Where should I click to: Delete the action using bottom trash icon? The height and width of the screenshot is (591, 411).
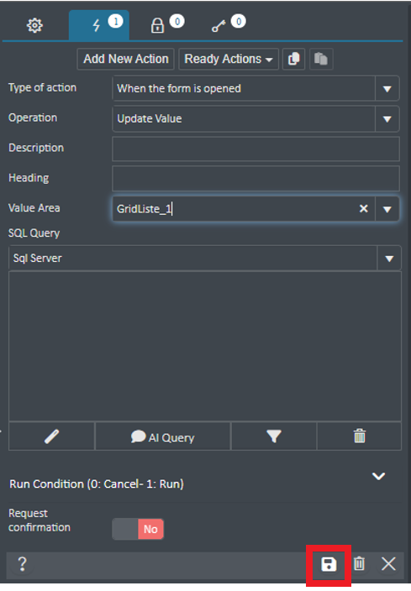359,564
